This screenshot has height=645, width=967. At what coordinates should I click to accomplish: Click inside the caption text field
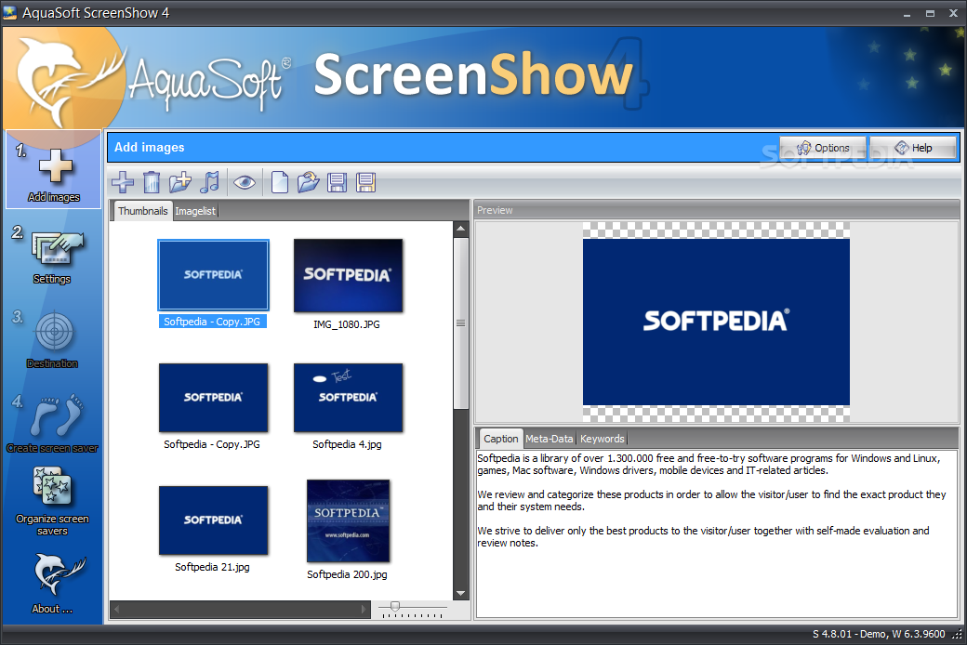tap(717, 533)
